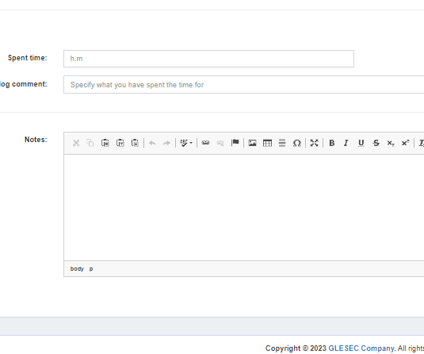This screenshot has width=424, height=354.
Task: Open the GLESEC Company link
Action: [361, 348]
